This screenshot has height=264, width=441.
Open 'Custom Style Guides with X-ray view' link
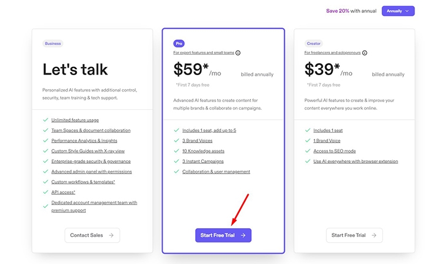point(88,151)
